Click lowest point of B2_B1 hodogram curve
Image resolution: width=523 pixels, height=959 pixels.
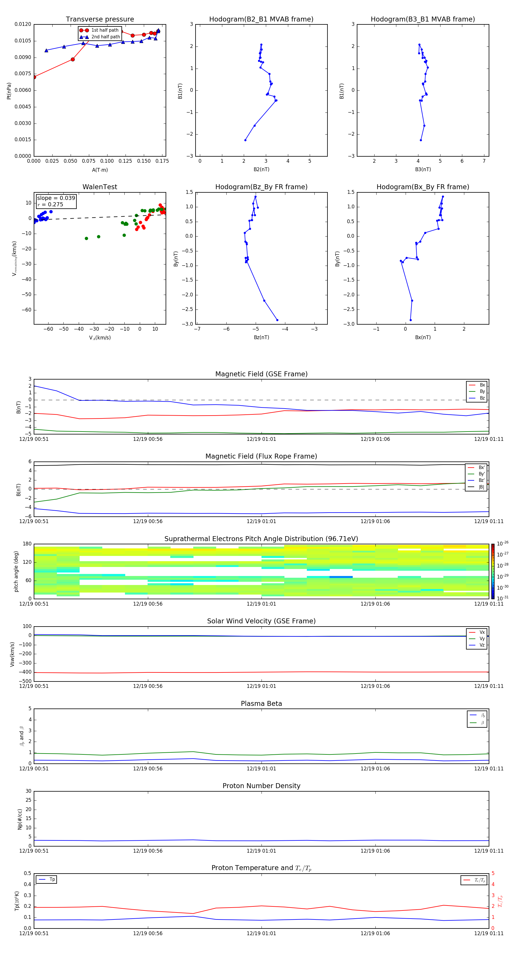tap(245, 140)
